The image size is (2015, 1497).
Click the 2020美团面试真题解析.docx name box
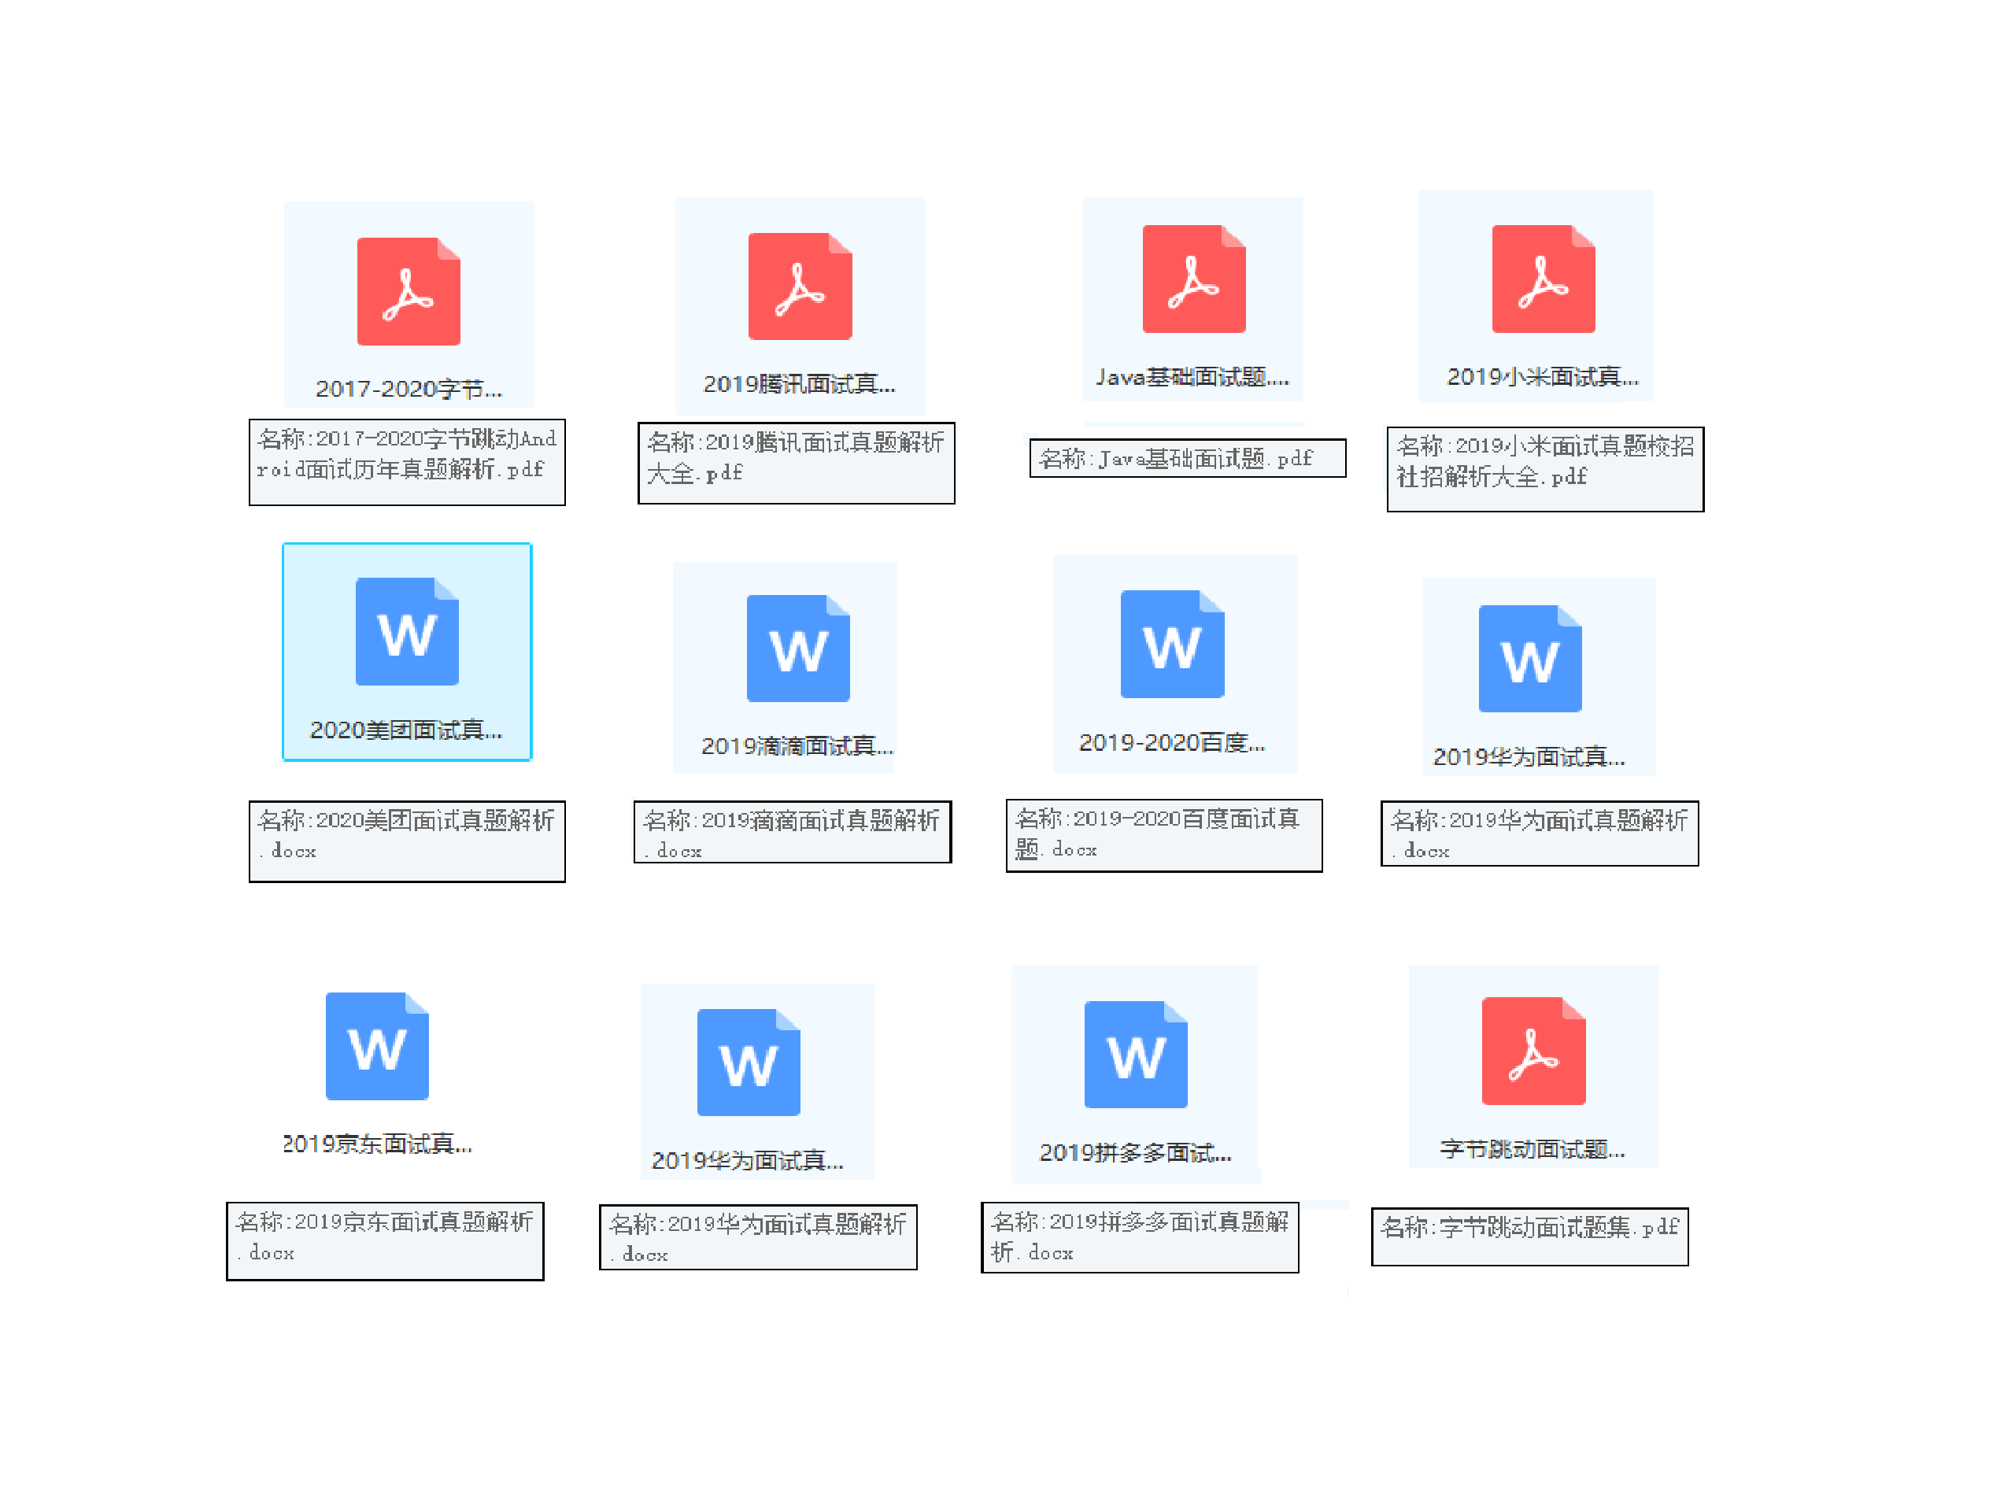pos(407,840)
